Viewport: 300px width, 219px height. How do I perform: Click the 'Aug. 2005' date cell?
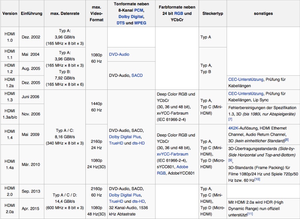coord(31,69)
